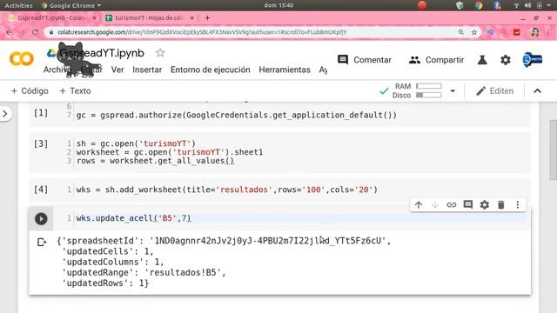Close the turismoYT browser tab
The image size is (557, 313).
191,17
